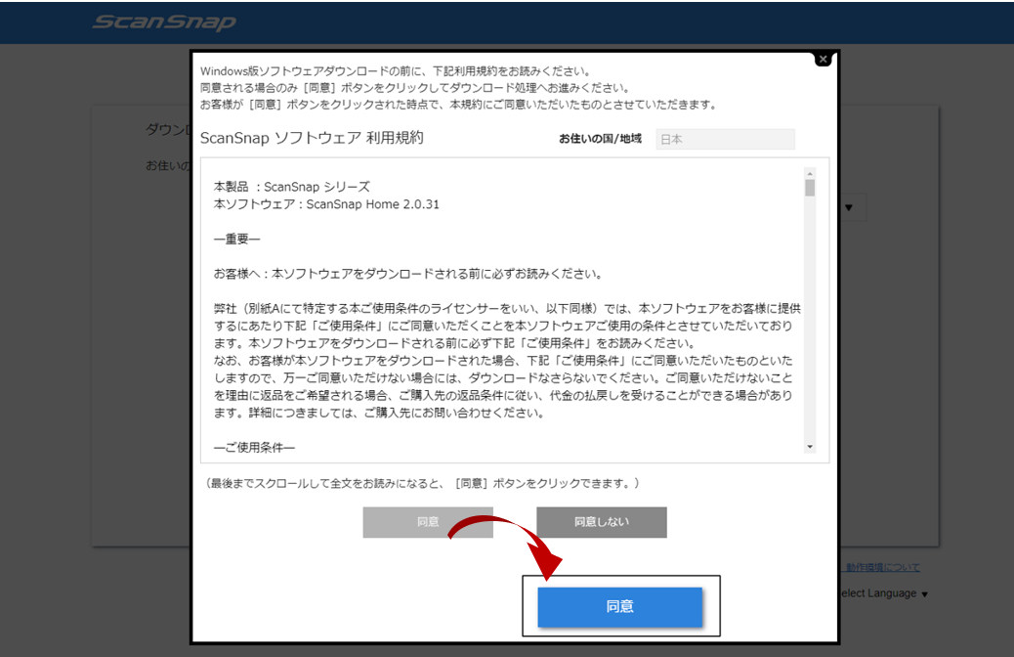Viewport: 1014px width, 657px height.
Task: Click the license scrollbar thumb
Action: 810,188
